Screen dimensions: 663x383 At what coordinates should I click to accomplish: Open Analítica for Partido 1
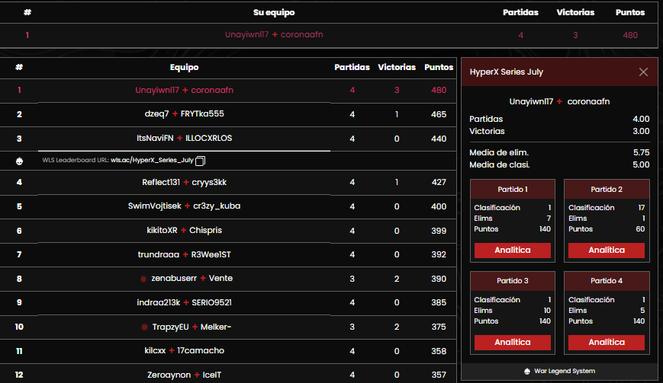(513, 251)
